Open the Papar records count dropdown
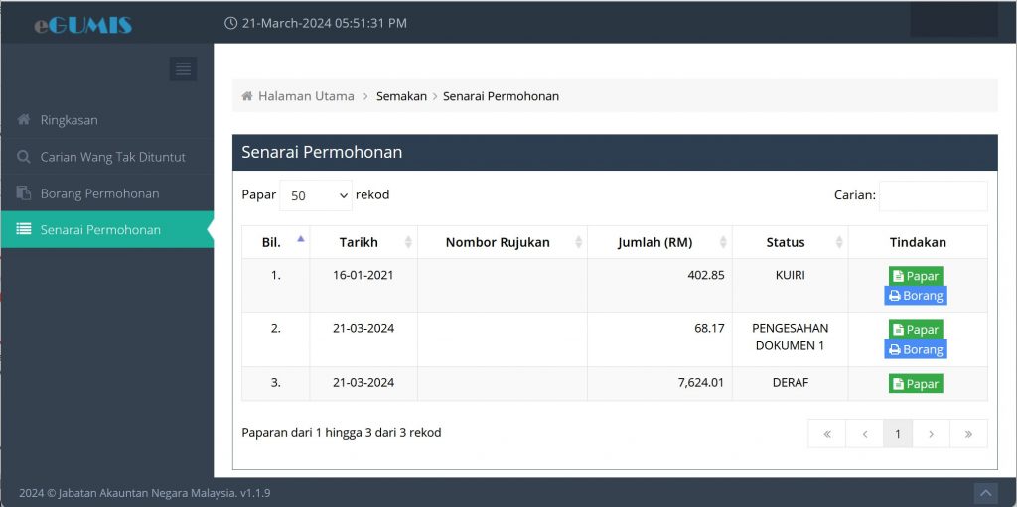The image size is (1017, 507). pyautogui.click(x=316, y=195)
